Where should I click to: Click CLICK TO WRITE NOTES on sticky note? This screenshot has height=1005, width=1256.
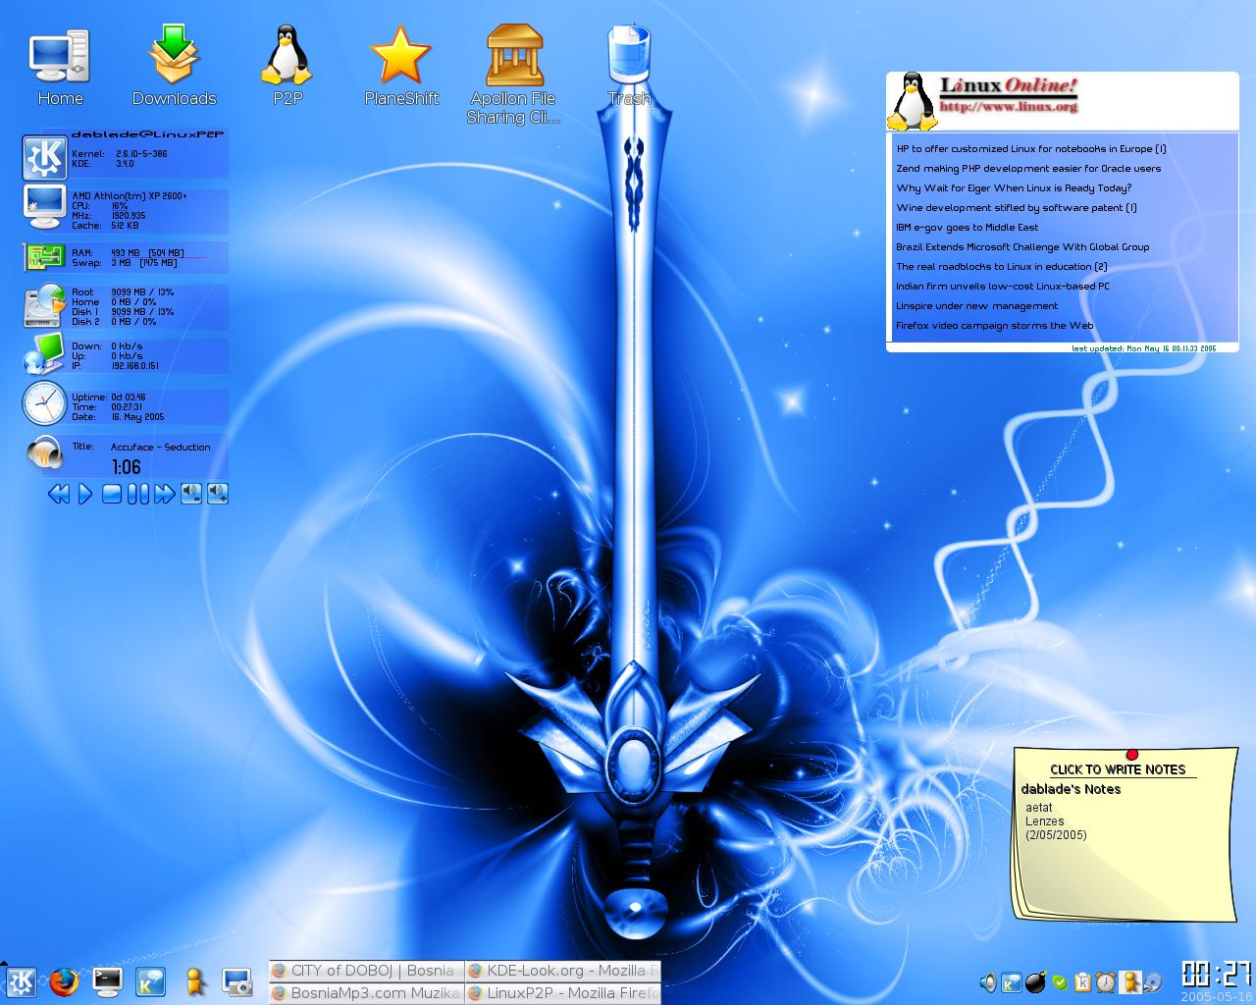[x=1118, y=770]
